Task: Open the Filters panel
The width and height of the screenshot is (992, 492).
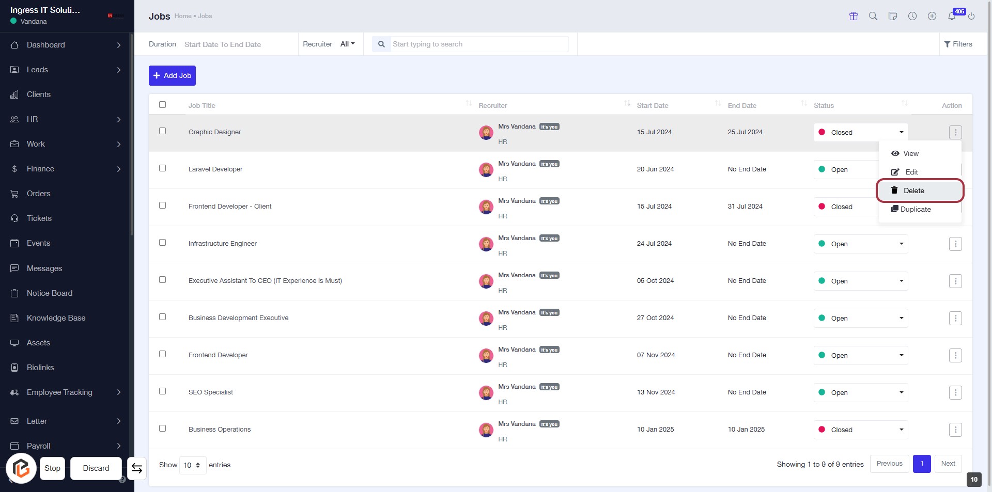Action: coord(958,44)
